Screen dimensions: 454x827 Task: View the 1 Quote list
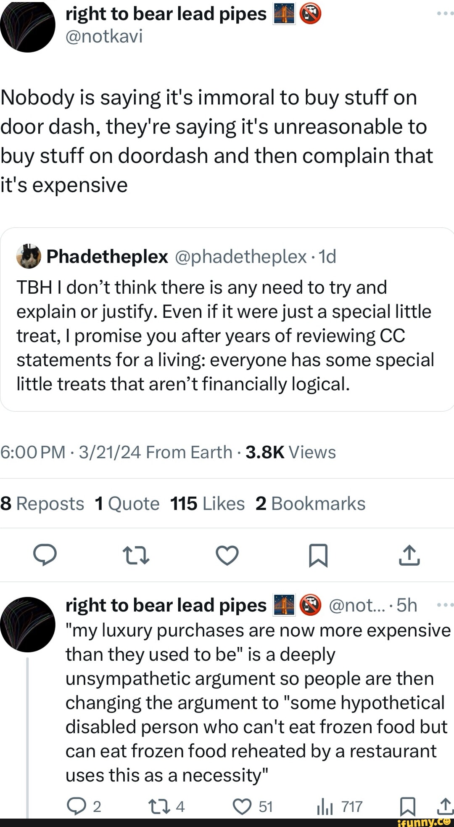127,503
